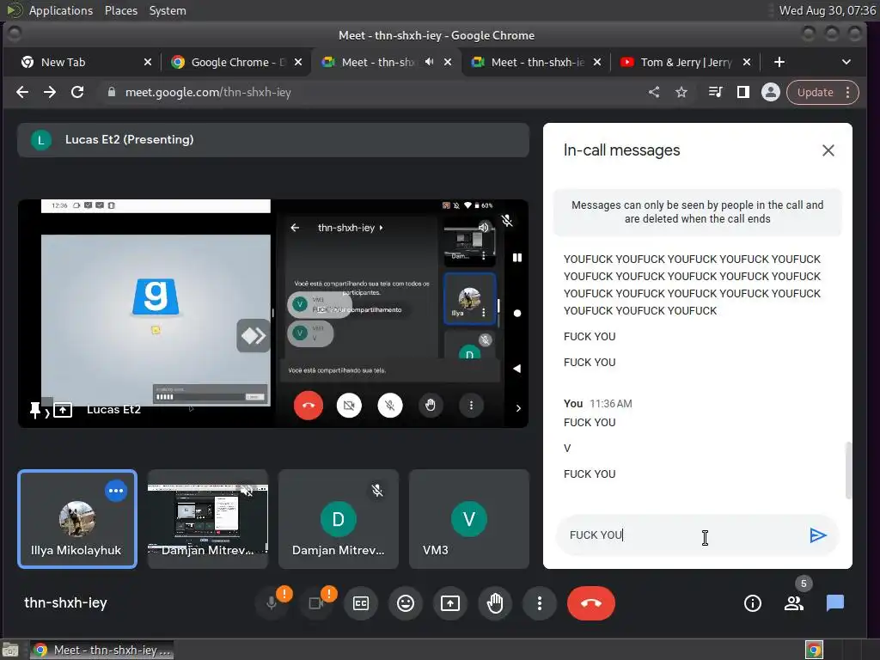Image resolution: width=880 pixels, height=660 pixels.
Task: Toggle the camera button in call controls
Action: pyautogui.click(x=316, y=603)
